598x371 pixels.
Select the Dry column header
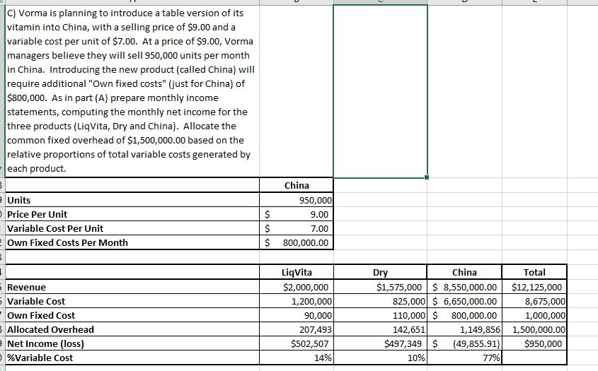(380, 272)
